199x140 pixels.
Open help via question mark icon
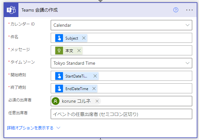coord(176,10)
